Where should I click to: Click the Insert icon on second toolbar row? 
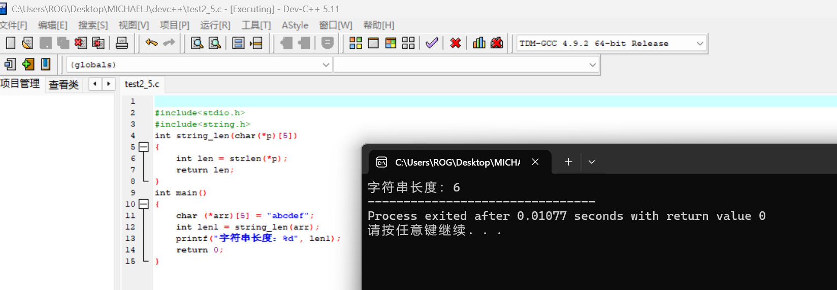point(10,64)
